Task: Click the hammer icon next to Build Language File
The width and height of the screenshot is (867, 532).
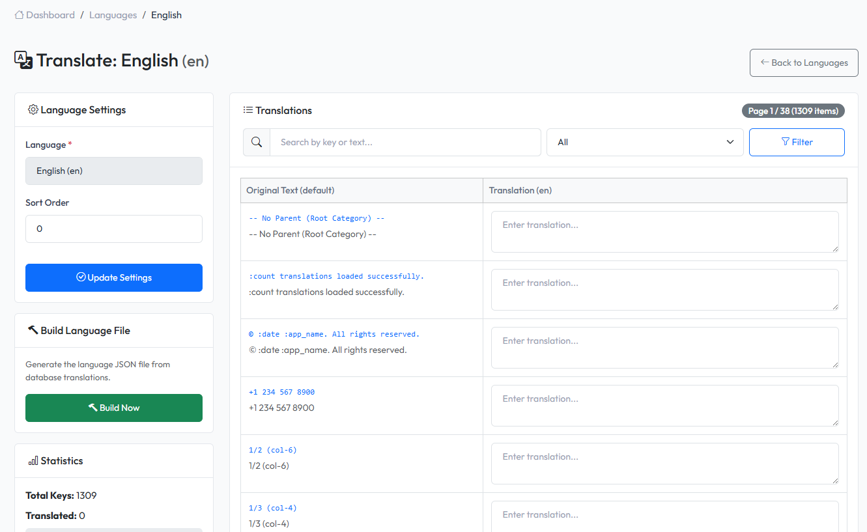Action: point(33,330)
